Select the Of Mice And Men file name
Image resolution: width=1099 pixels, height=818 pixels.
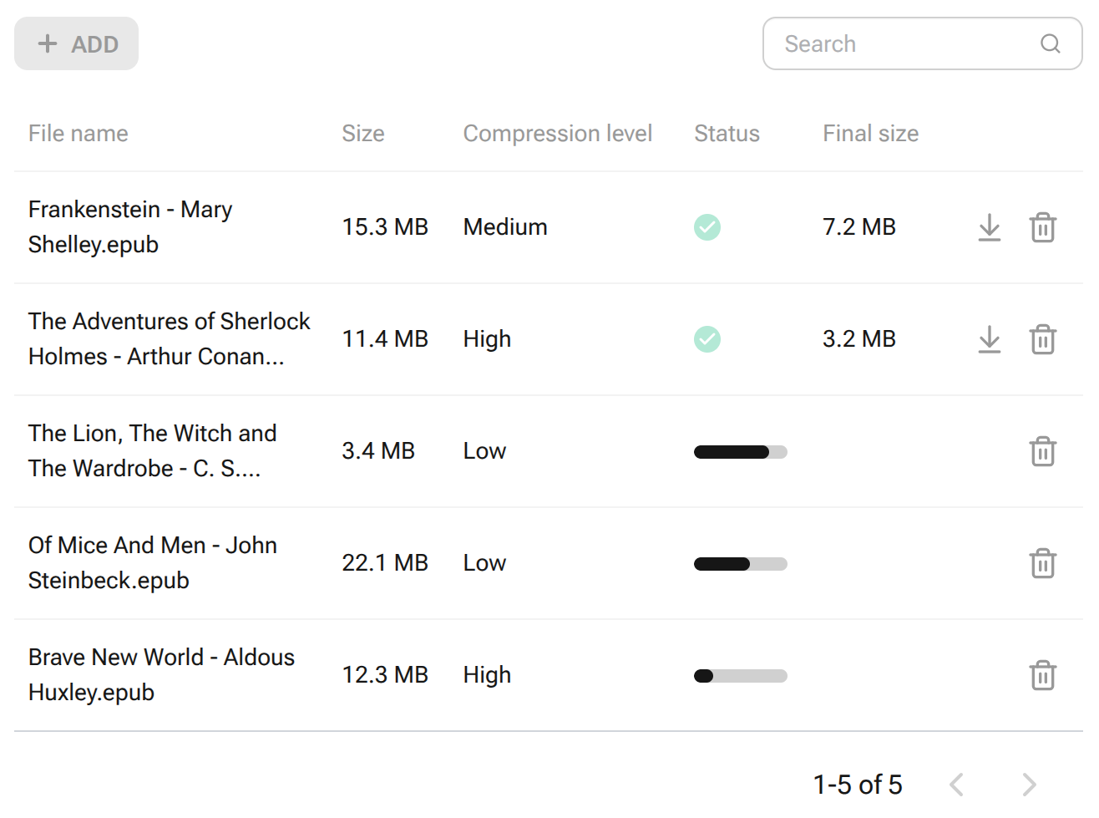153,562
